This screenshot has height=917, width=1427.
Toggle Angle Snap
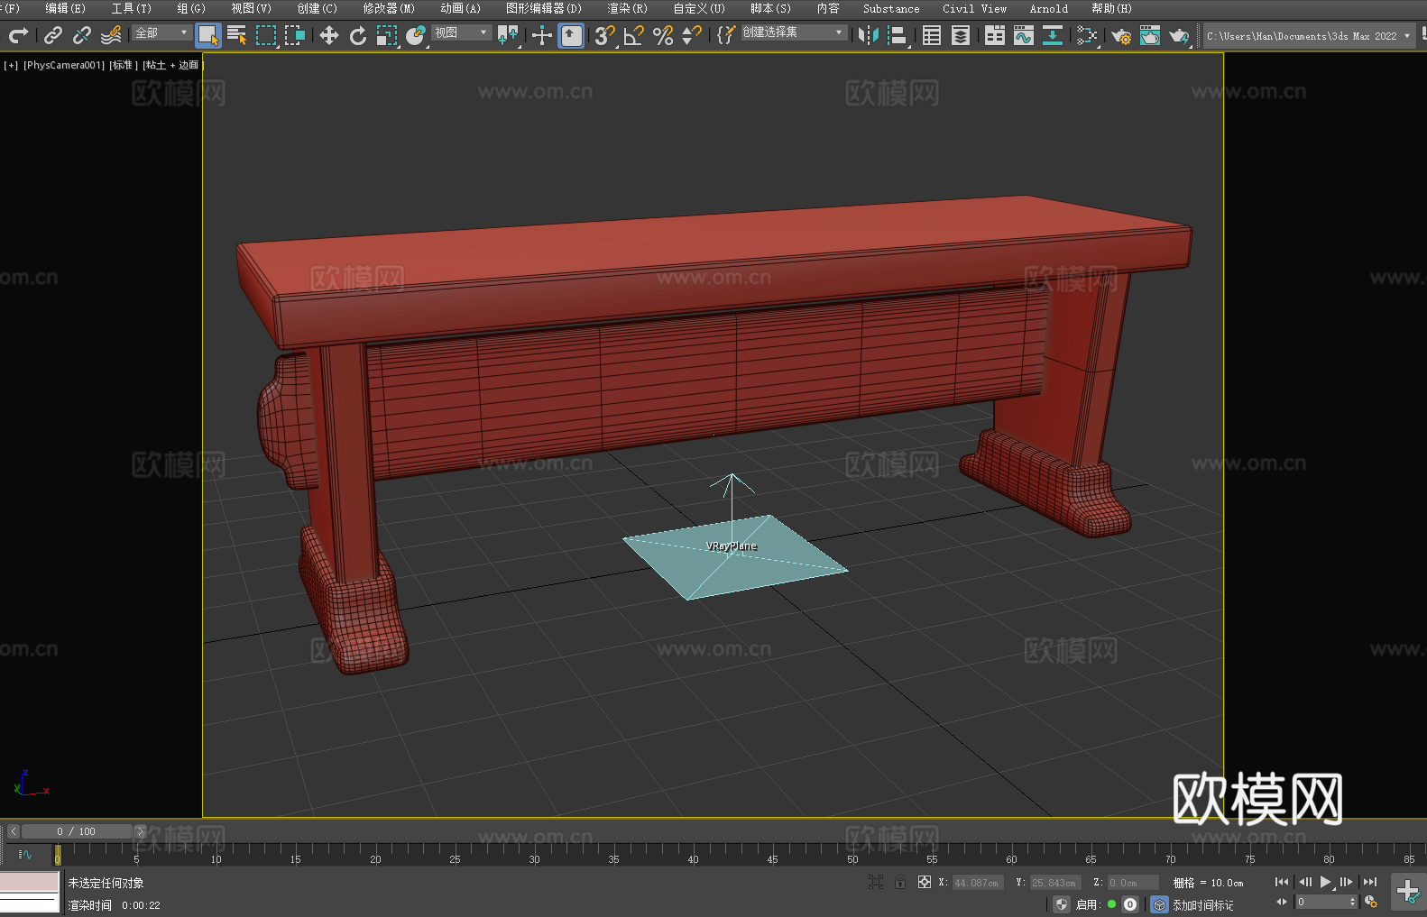coord(634,35)
